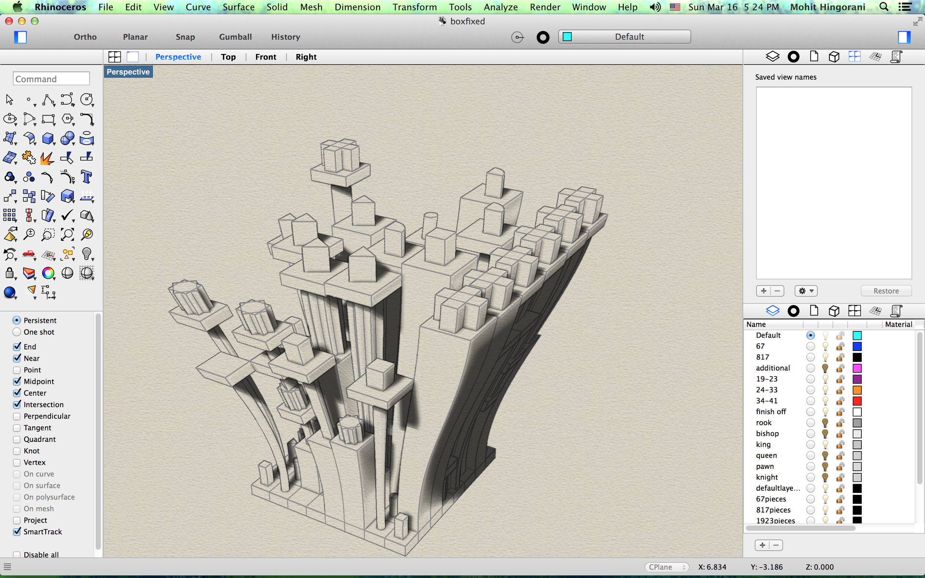This screenshot has height=578, width=925.
Task: Select the arrow pointer selection tool
Action: 10,99
